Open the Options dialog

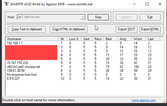tap(127, 17)
